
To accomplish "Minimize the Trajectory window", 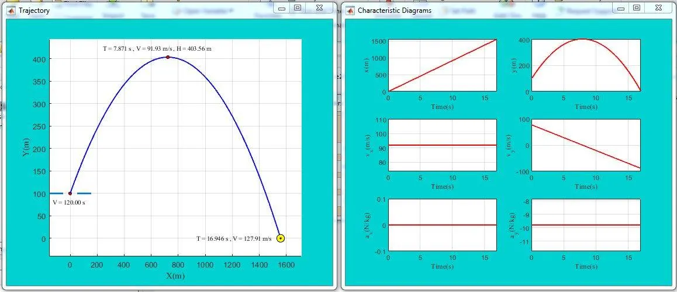I will (x=282, y=8).
